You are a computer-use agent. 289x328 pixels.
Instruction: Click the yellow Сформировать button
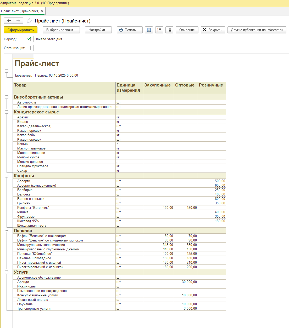pos(21,30)
